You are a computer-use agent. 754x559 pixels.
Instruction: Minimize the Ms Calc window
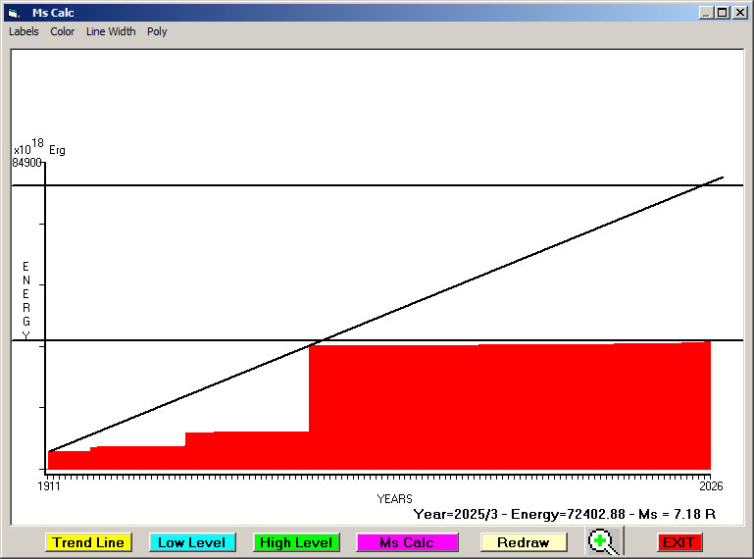click(706, 13)
